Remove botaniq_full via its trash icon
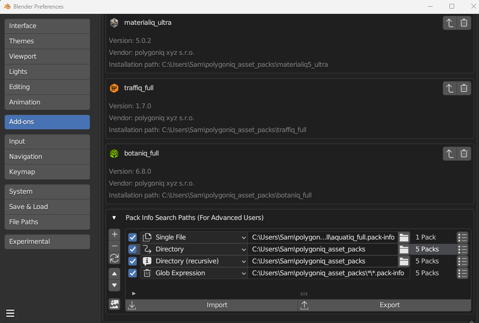479x323 pixels. tap(464, 154)
